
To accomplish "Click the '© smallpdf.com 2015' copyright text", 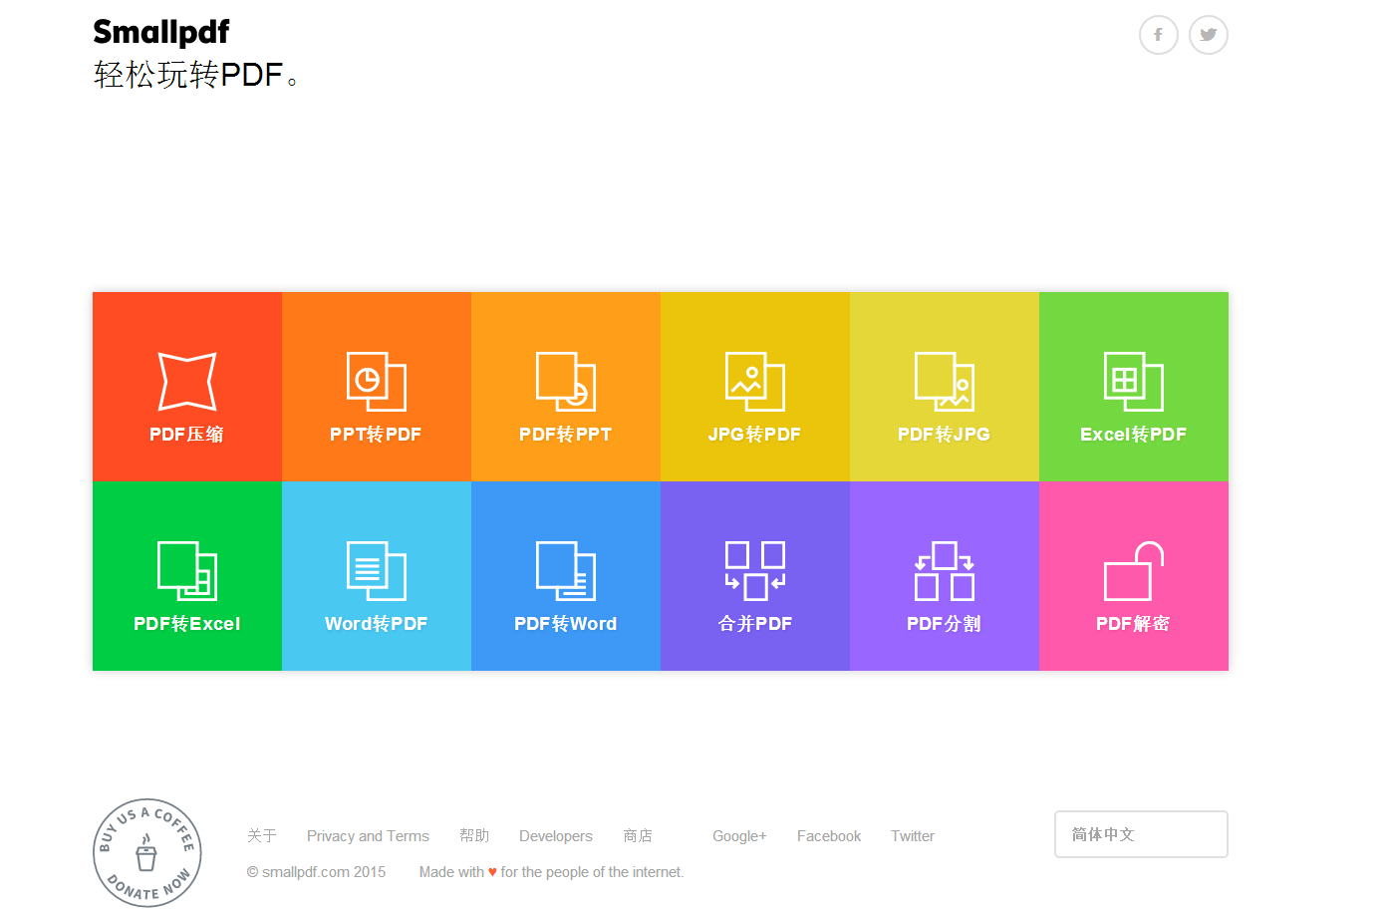I will pos(316,872).
